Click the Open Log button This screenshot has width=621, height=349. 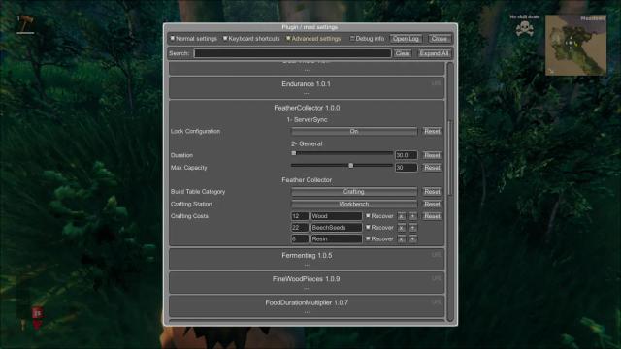406,39
